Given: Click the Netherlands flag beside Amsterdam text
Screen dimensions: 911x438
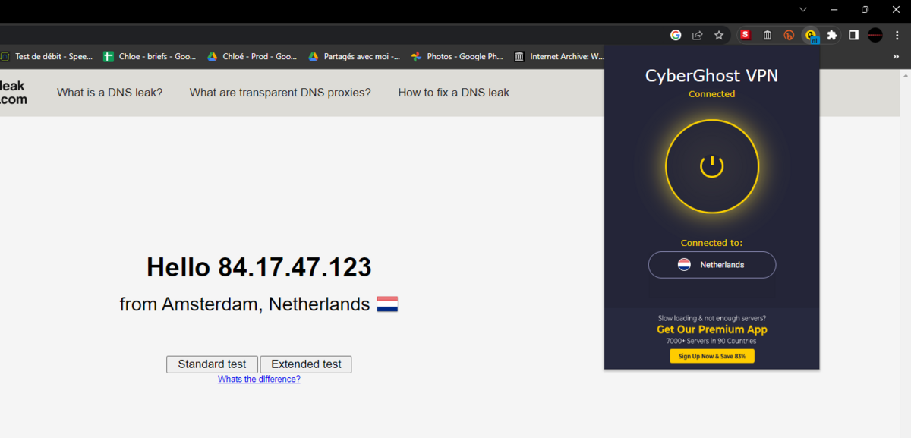Looking at the screenshot, I should tap(387, 304).
